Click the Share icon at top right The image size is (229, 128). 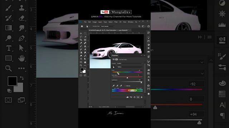pyautogui.click(x=148, y=26)
